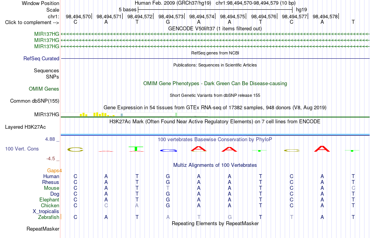Image resolution: width=370 pixels, height=238 pixels.
Task: Click the "chr1:98,494,570-98,494,579 (10 bp)" range text
Action: pyautogui.click(x=255, y=3)
